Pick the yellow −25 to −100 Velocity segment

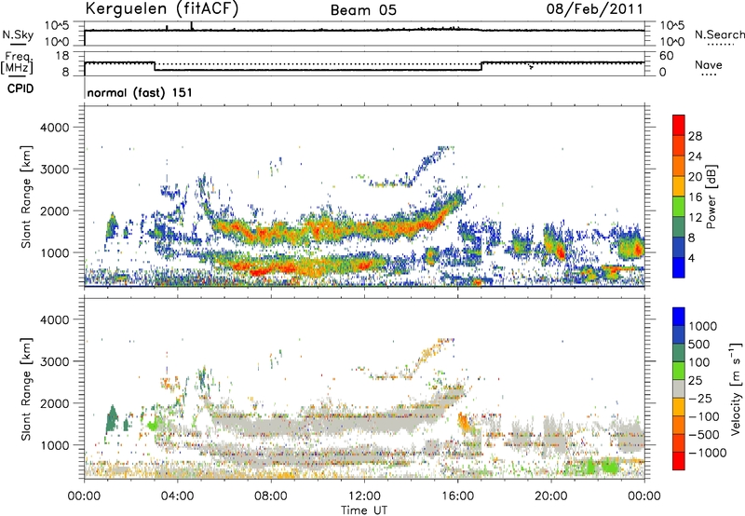[679, 407]
